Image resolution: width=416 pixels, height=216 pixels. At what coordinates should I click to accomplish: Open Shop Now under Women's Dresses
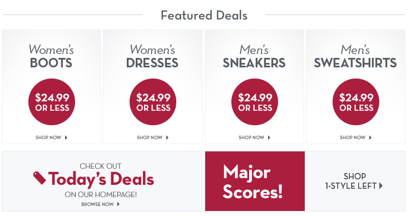[x=150, y=138]
